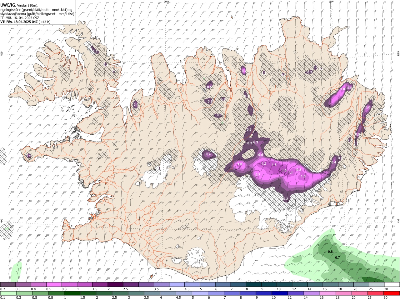
Task: Click the 20W longitude label at top
Action: [x=166, y=2]
